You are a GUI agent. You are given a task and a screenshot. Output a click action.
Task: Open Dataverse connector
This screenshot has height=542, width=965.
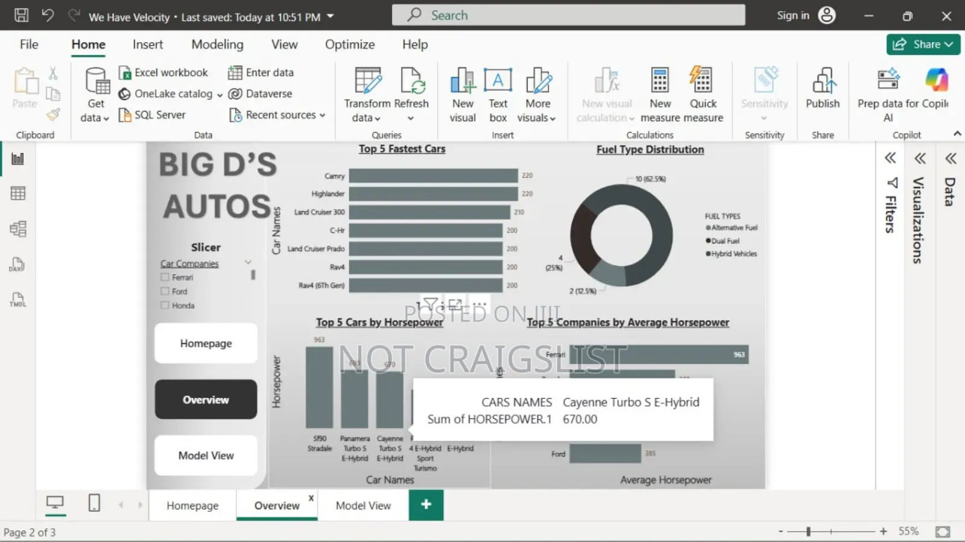click(x=261, y=93)
